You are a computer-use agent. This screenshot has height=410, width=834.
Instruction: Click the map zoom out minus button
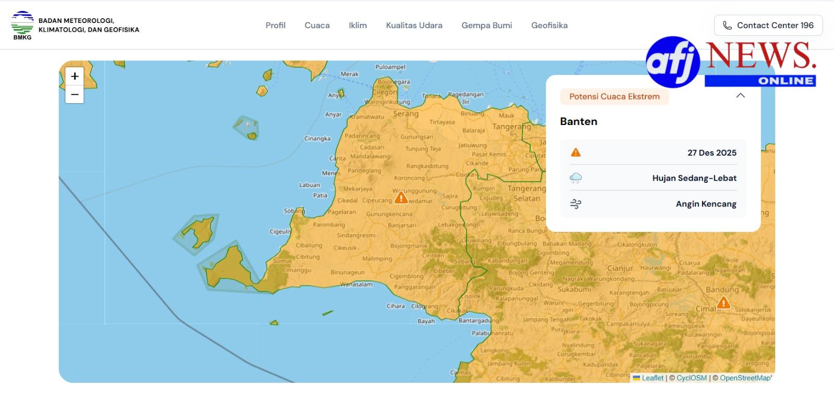coord(75,94)
